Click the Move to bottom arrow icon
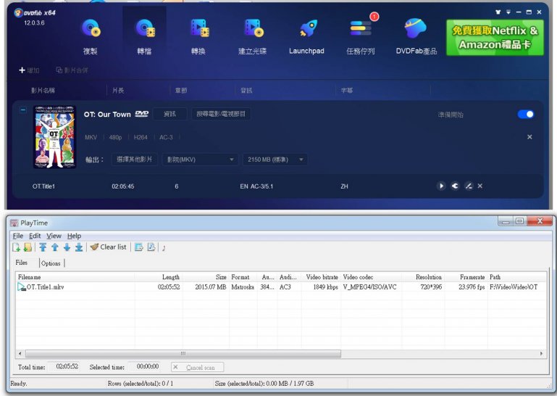The height and width of the screenshot is (396, 557). [x=79, y=247]
